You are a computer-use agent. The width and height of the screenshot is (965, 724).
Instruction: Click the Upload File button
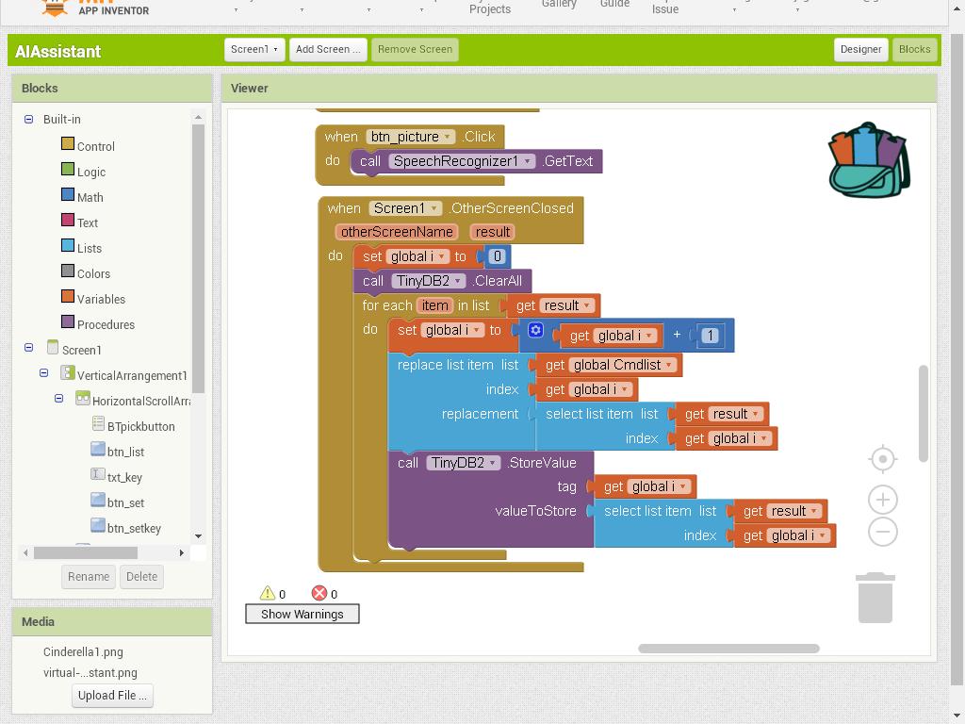tap(113, 696)
